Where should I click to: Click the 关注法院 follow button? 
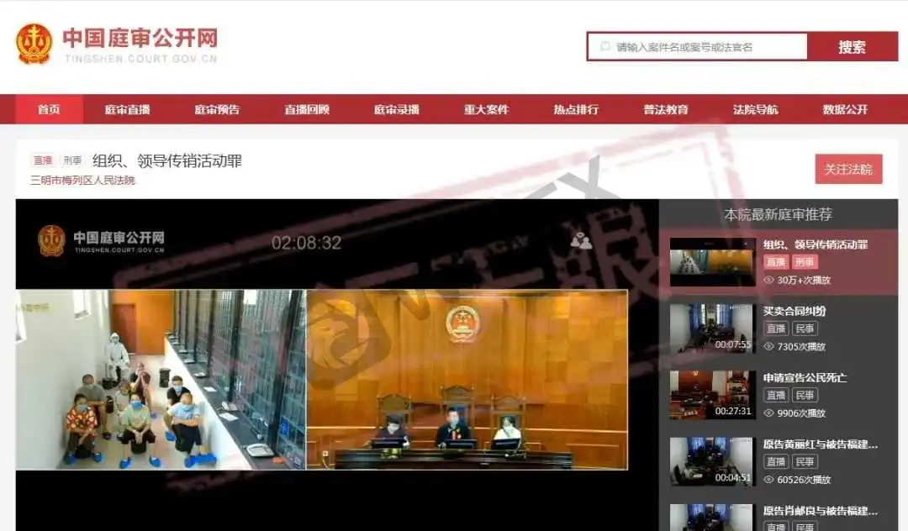(848, 169)
